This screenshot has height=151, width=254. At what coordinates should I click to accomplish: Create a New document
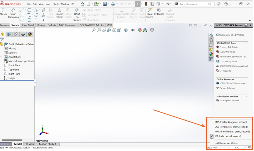coord(88,4)
